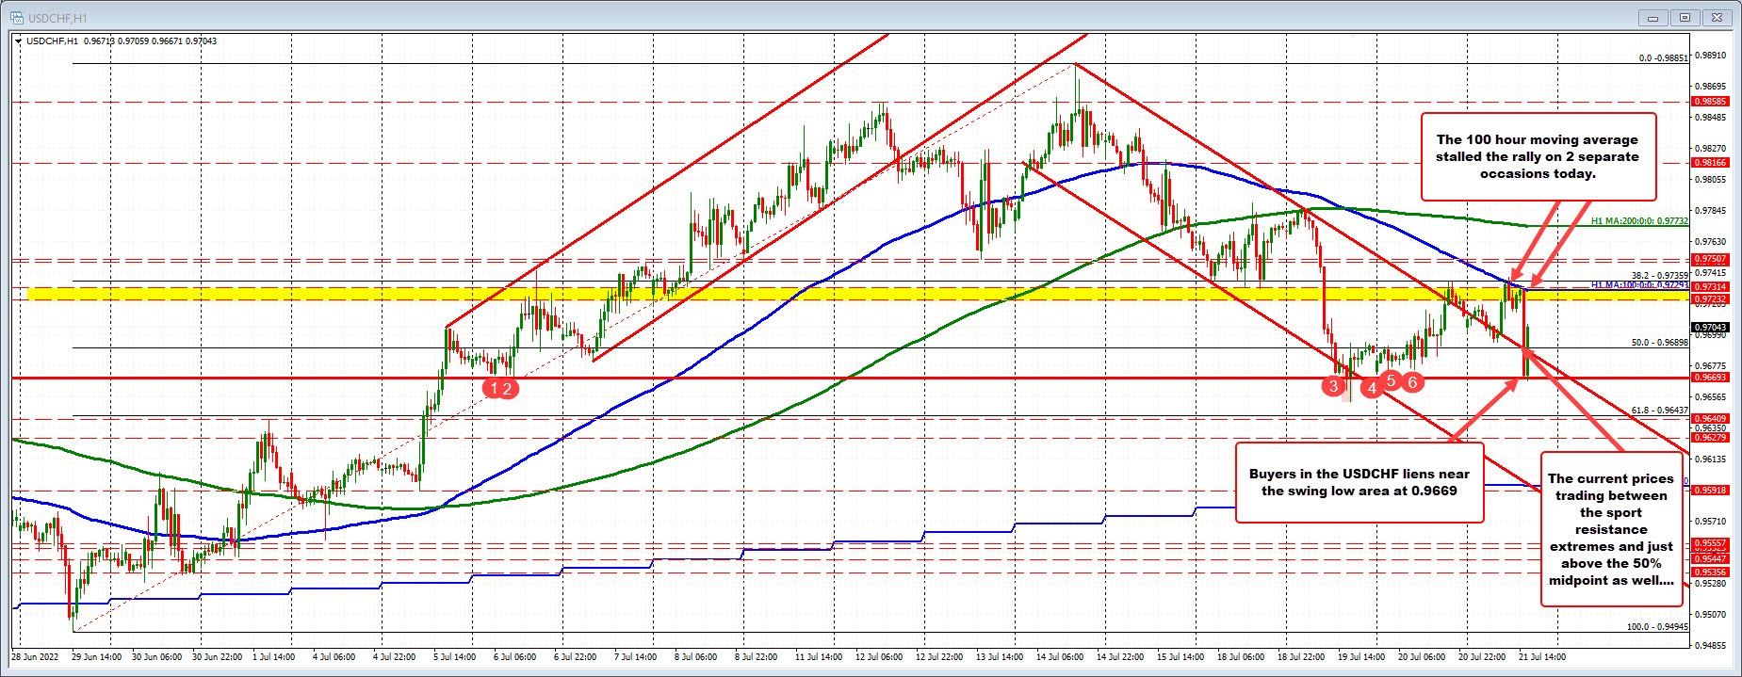Select the red 0.98166 price level label
Screen dimensions: 1742x677
[x=1710, y=163]
